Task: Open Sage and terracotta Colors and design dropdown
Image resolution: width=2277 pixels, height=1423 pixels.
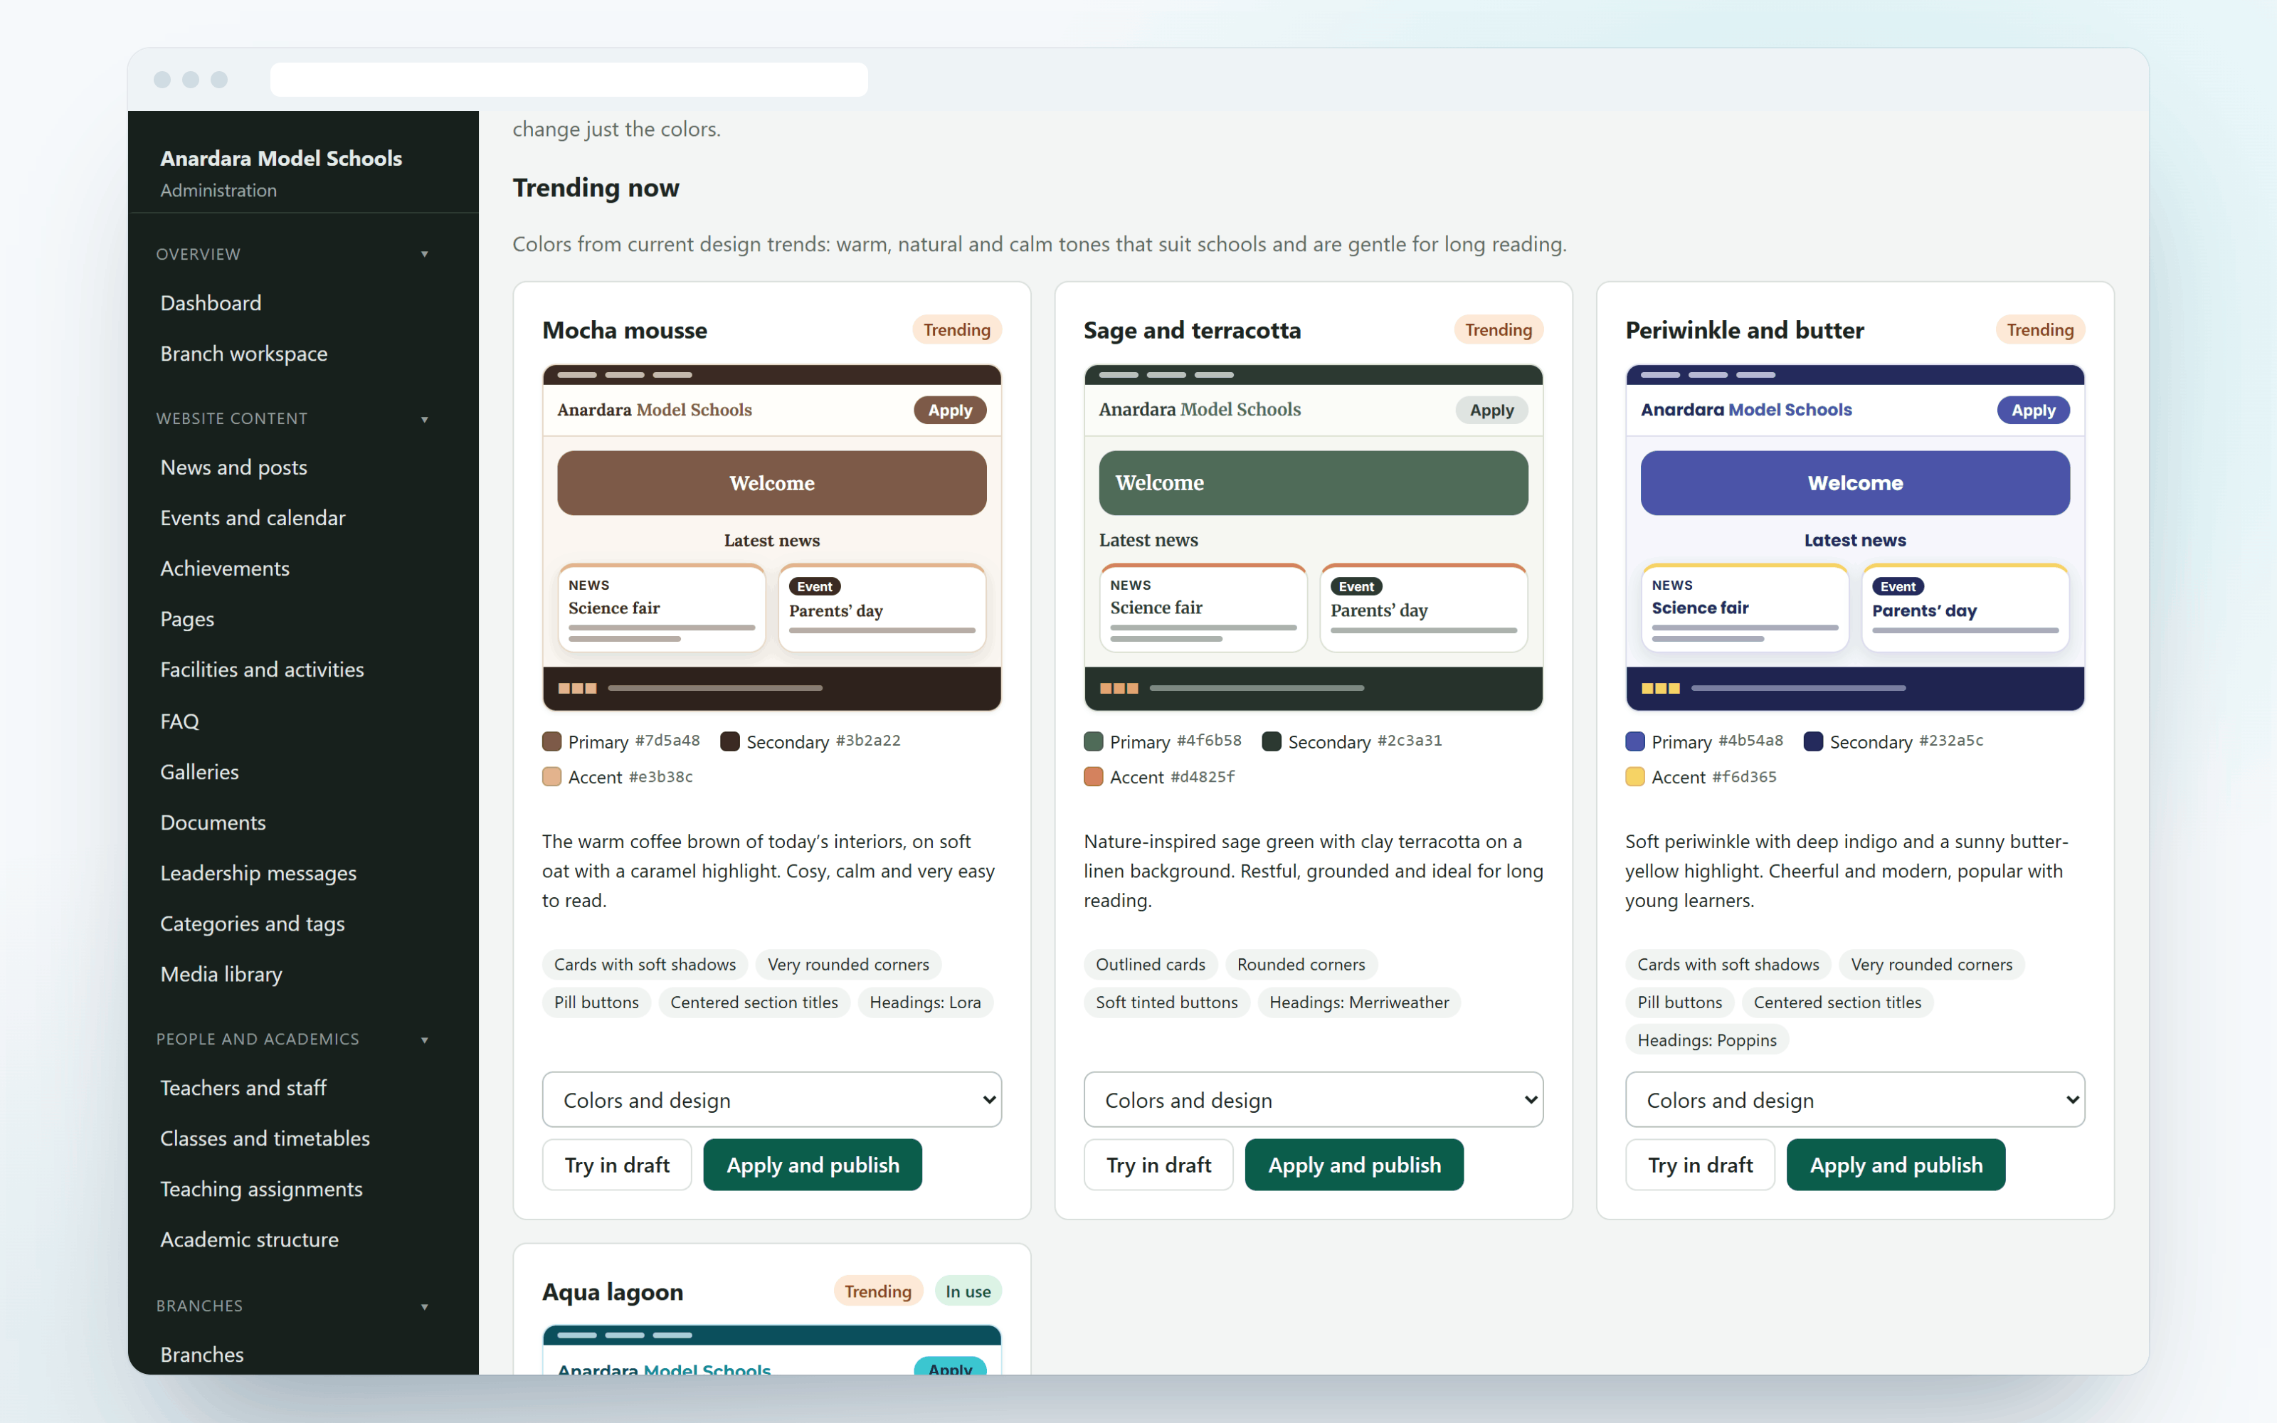Action: tap(1314, 1099)
